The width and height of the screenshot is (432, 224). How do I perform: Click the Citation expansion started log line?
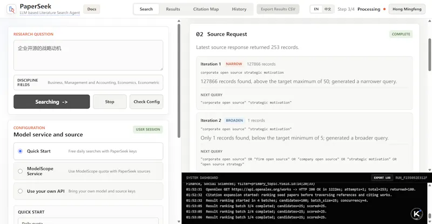pos(289,195)
